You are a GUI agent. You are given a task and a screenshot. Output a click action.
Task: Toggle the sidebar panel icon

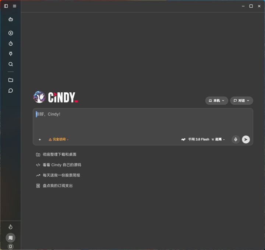point(6,6)
